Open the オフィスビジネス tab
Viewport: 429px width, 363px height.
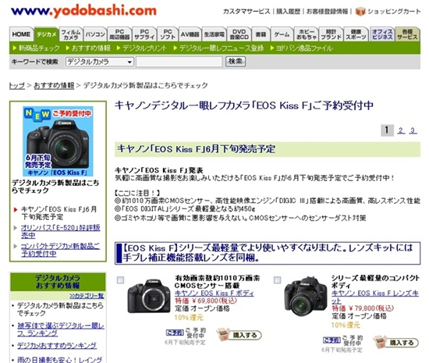382,34
